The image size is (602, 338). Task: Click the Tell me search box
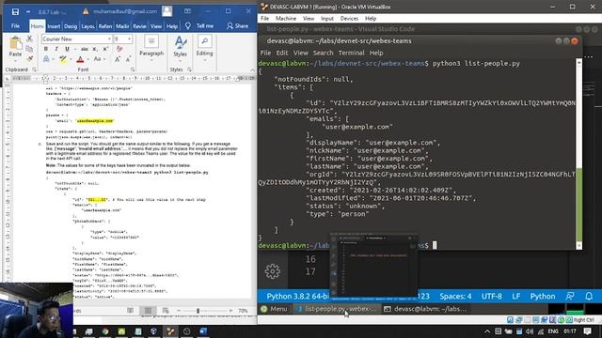coord(199,26)
